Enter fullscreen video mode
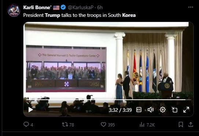This screenshot has width=199, height=136. tap(186, 110)
